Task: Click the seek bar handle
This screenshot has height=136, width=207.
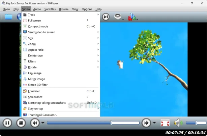Action: [x=111, y=123]
